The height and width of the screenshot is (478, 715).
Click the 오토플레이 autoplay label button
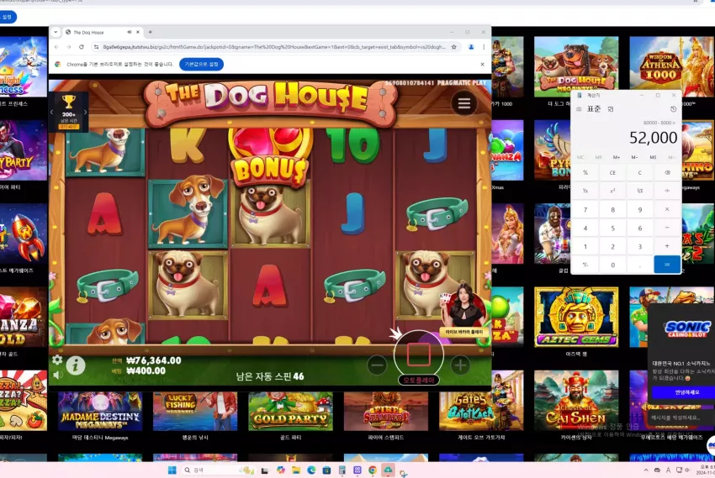419,380
